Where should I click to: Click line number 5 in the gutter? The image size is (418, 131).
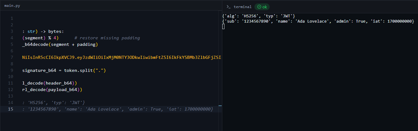(12, 44)
